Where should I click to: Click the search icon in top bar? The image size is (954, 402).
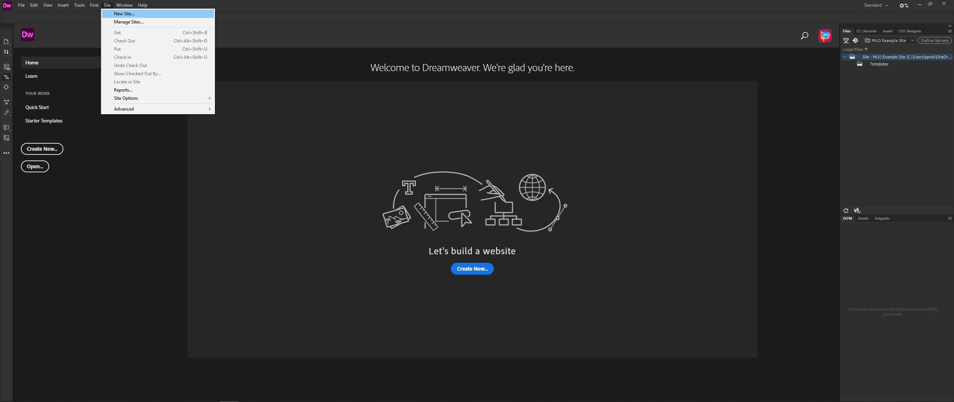[804, 36]
